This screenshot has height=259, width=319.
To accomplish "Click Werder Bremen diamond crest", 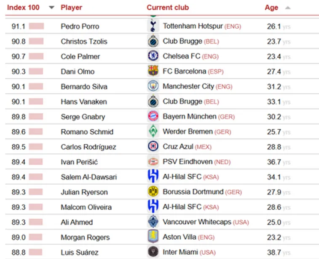I will 153,132.
